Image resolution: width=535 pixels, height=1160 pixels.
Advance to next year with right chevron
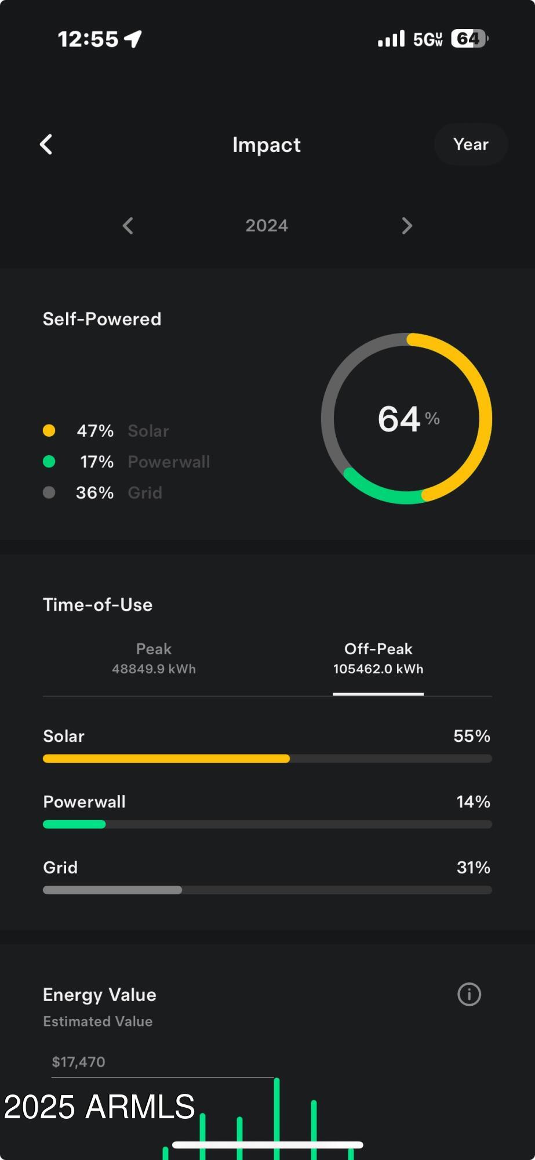pos(407,226)
